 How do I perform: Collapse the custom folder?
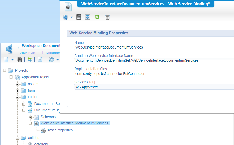pyautogui.click(x=17, y=97)
